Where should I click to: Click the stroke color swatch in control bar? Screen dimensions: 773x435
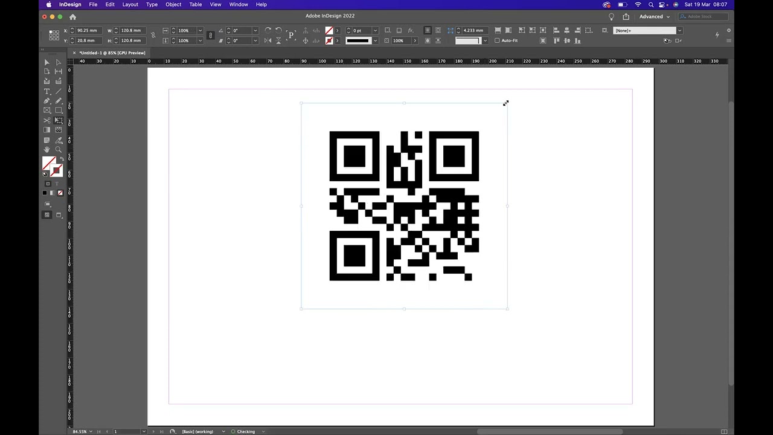coord(329,40)
